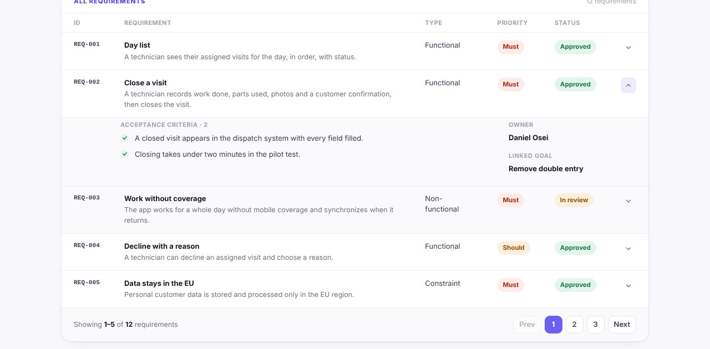Viewport: 710px width, 349px height.
Task: Click the Must badge in the REQ-001 row
Action: coord(511,47)
